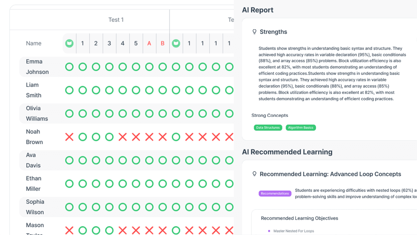This screenshot has width=417, height=235.
Task: Open student Ava Davis' name
Action: click(33, 160)
